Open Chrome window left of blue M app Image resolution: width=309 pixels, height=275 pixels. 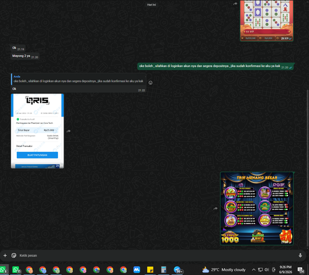[x=124, y=269]
